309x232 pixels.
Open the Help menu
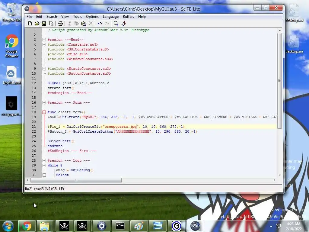click(142, 17)
